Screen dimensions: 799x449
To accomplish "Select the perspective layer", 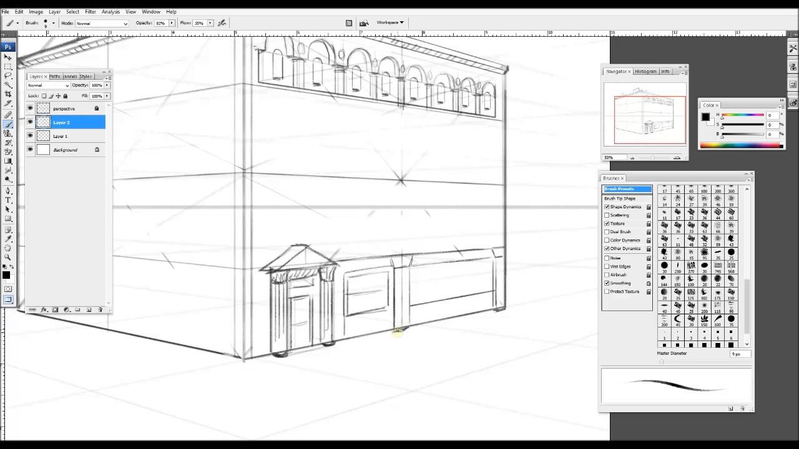I will click(x=70, y=109).
